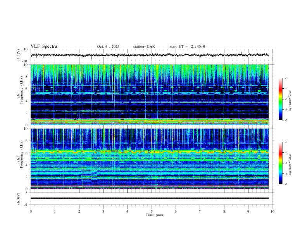The width and height of the screenshot is (307, 237).
Task: Select the ch.1 "Frequency (kHz)" axis label
Action: (x=21, y=90)
